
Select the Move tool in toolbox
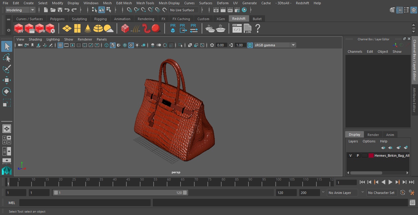point(6,81)
